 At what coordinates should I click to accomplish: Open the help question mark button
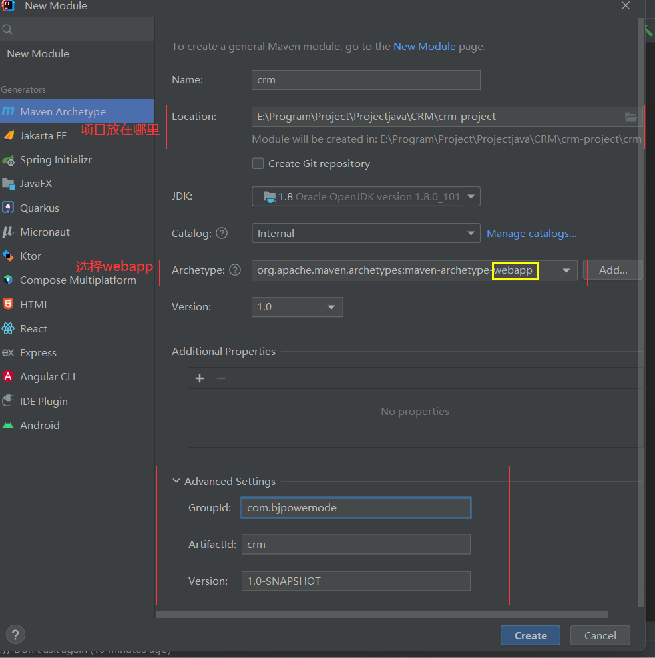(x=15, y=635)
